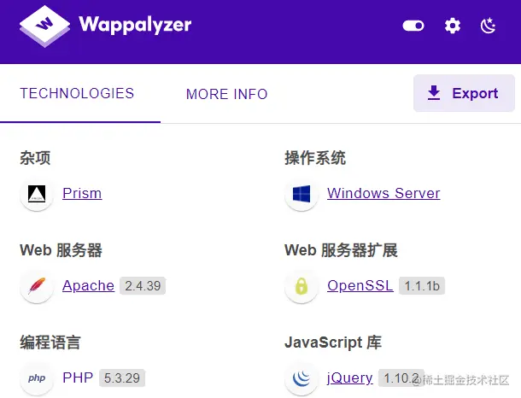This screenshot has width=521, height=398.
Task: Toggle the Wappalyzer enable switch
Action: pyautogui.click(x=413, y=26)
